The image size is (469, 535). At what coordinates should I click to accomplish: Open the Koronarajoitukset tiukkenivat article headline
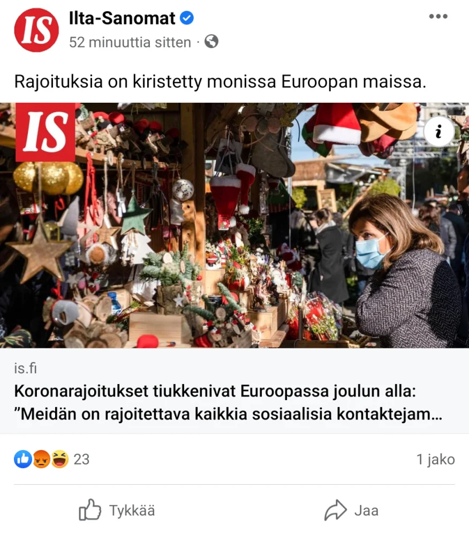[x=228, y=402]
